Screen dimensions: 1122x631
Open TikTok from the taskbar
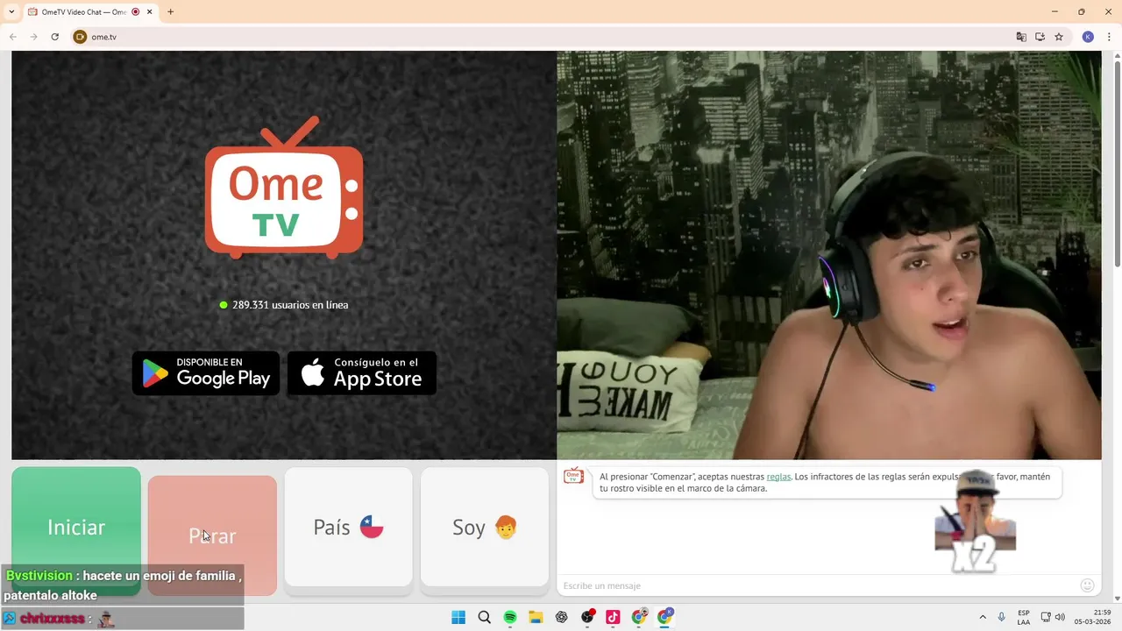pos(613,617)
